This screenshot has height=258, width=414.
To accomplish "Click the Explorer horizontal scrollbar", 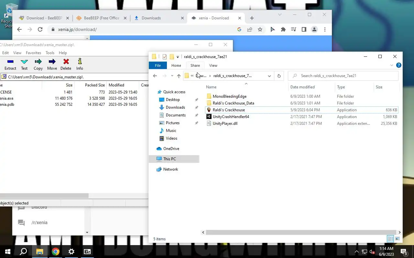I will point(302,232).
